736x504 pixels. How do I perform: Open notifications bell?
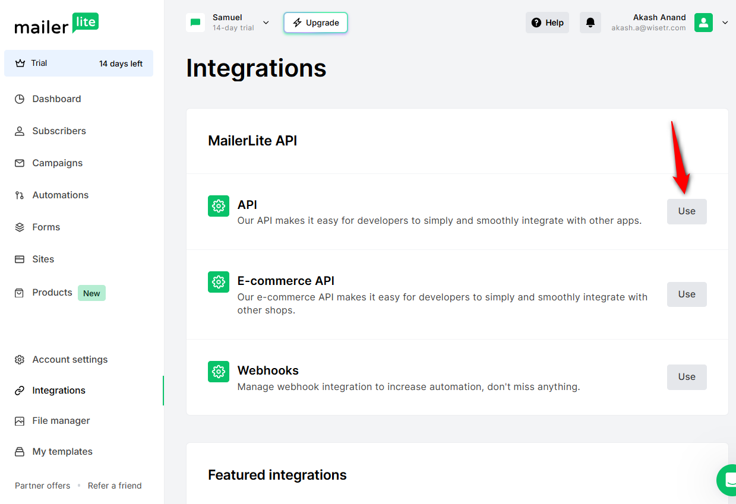[590, 23]
